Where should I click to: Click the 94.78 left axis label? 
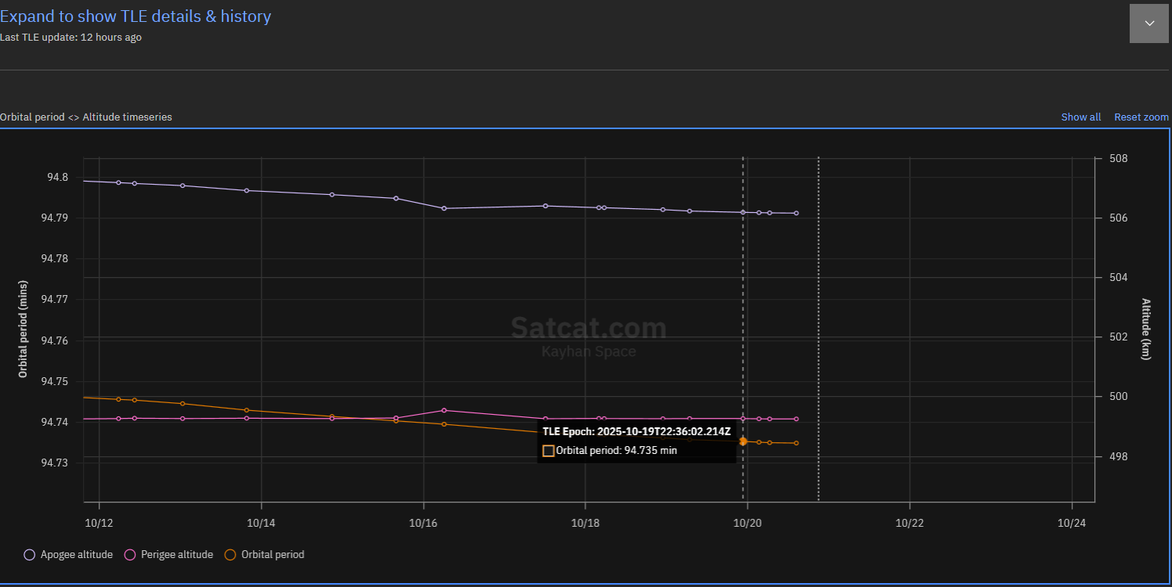click(x=55, y=259)
